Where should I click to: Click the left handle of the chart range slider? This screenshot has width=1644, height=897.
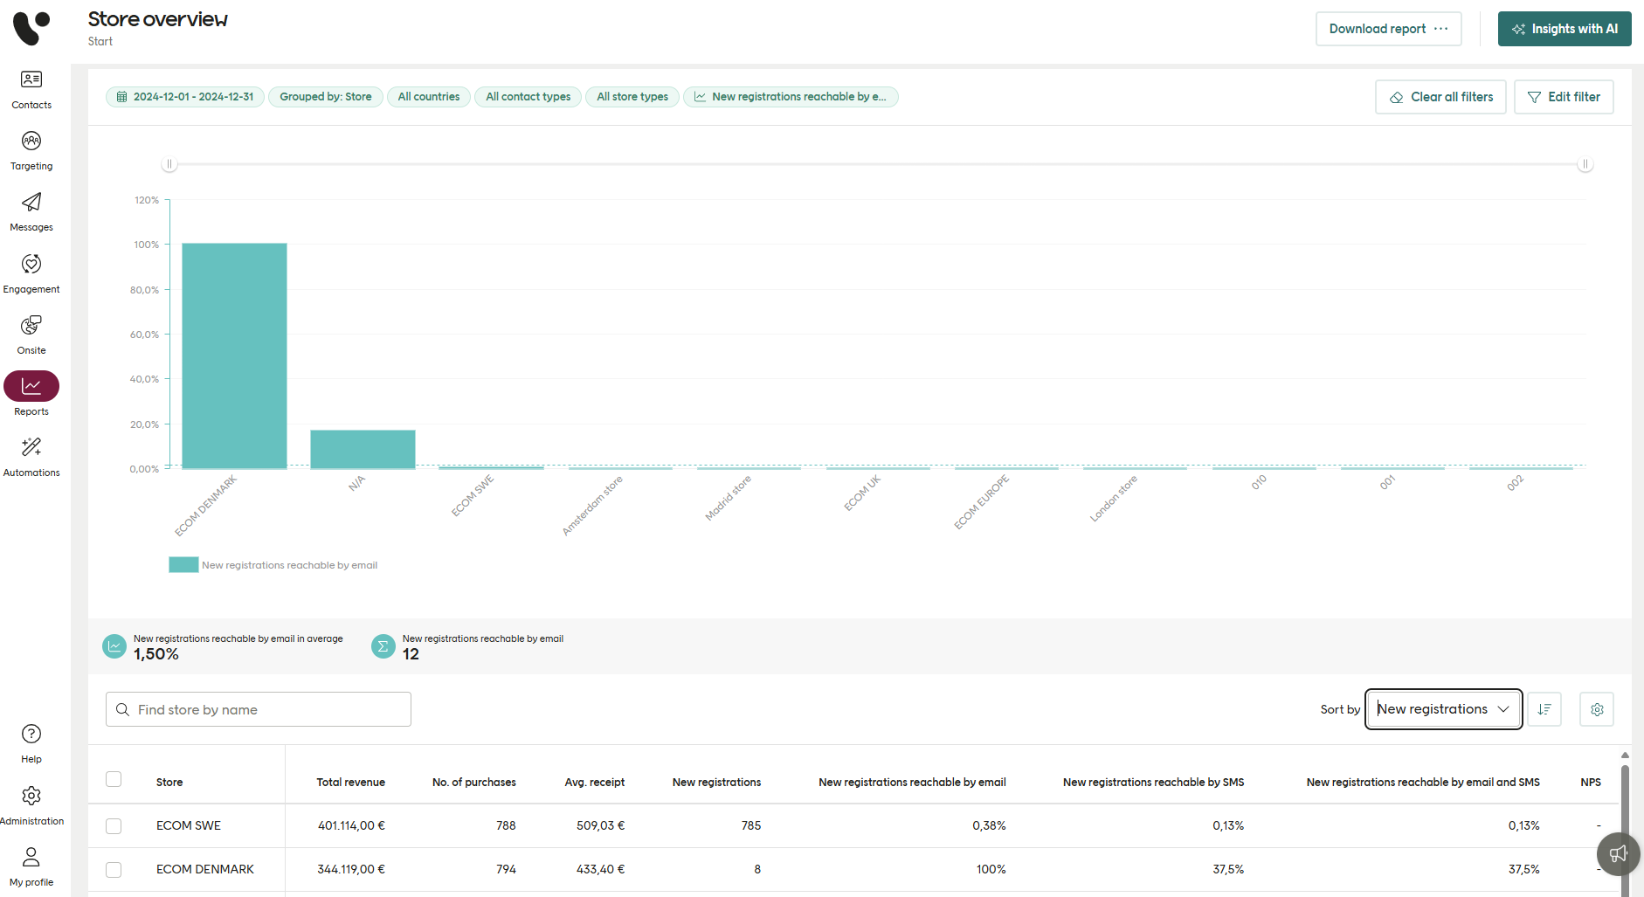point(169,163)
